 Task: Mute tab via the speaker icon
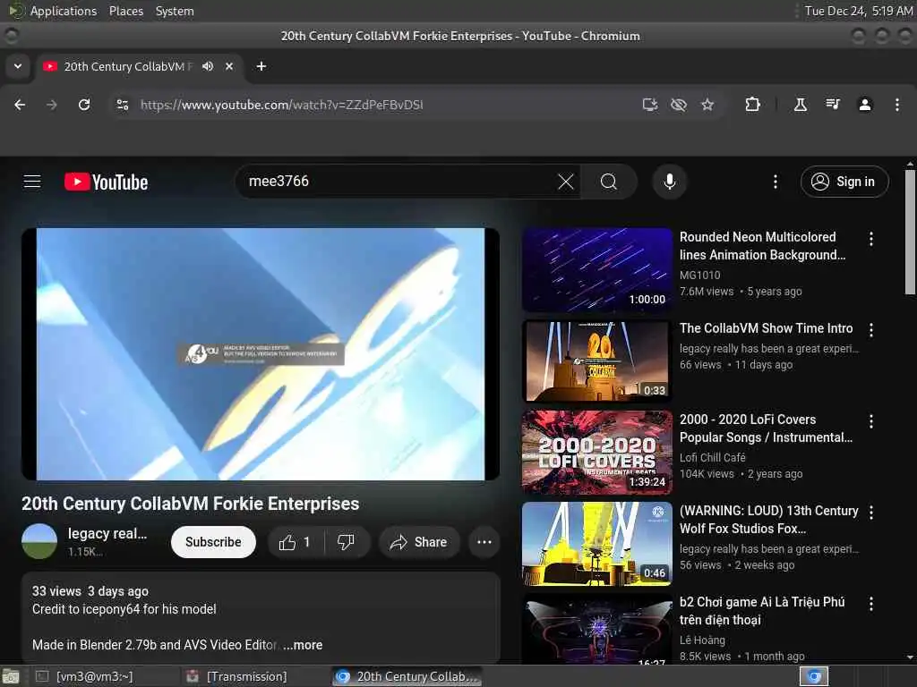[x=208, y=66]
